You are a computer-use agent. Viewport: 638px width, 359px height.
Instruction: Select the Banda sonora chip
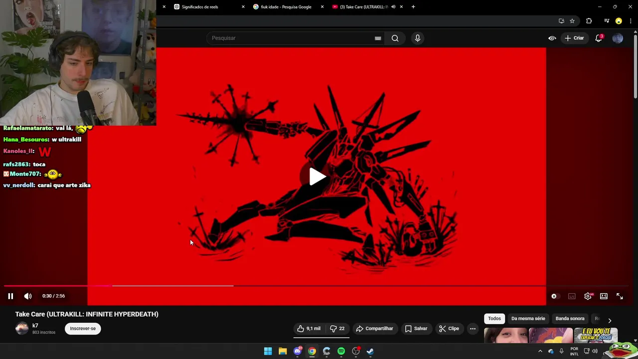(x=570, y=319)
